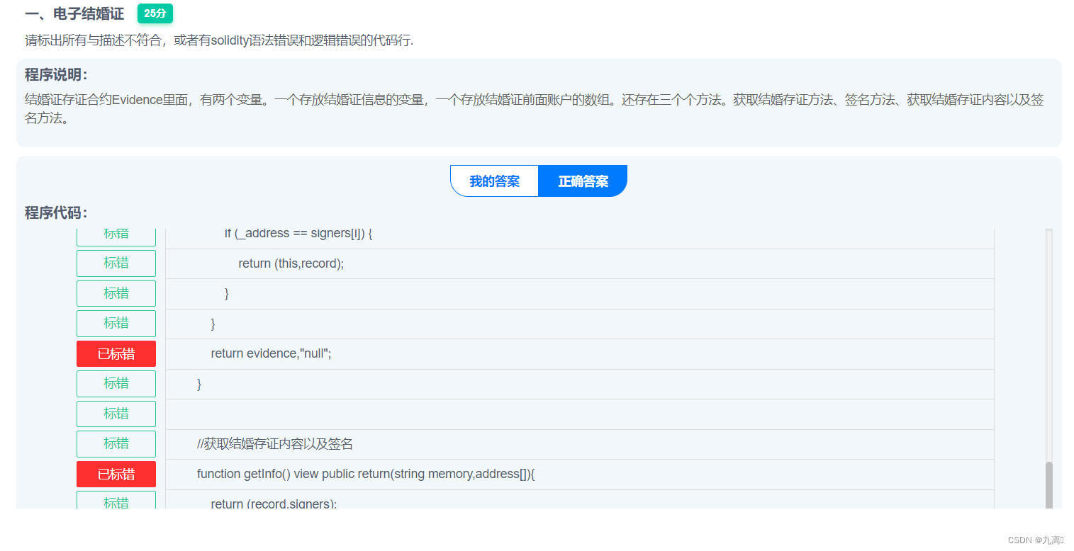This screenshot has height=551, width=1074.
Task: Click the '程序说明:' heading
Action: point(56,75)
